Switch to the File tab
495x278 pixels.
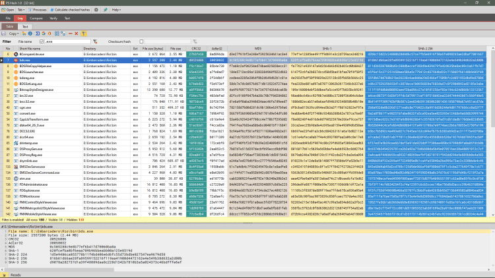(x=8, y=18)
